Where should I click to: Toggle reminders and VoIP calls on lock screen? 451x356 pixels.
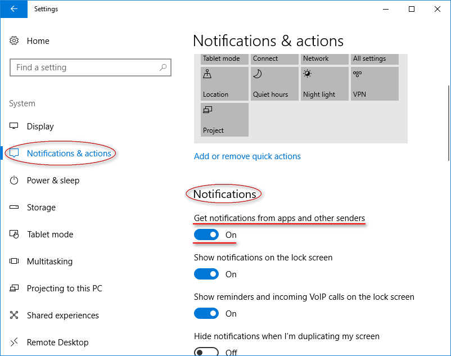point(206,313)
